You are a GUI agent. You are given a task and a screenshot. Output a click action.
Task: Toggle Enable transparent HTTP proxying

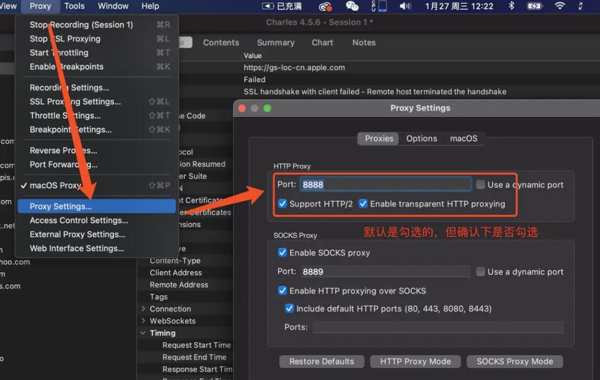[x=363, y=204]
